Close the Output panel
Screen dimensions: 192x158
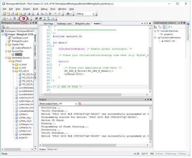coord(151,99)
